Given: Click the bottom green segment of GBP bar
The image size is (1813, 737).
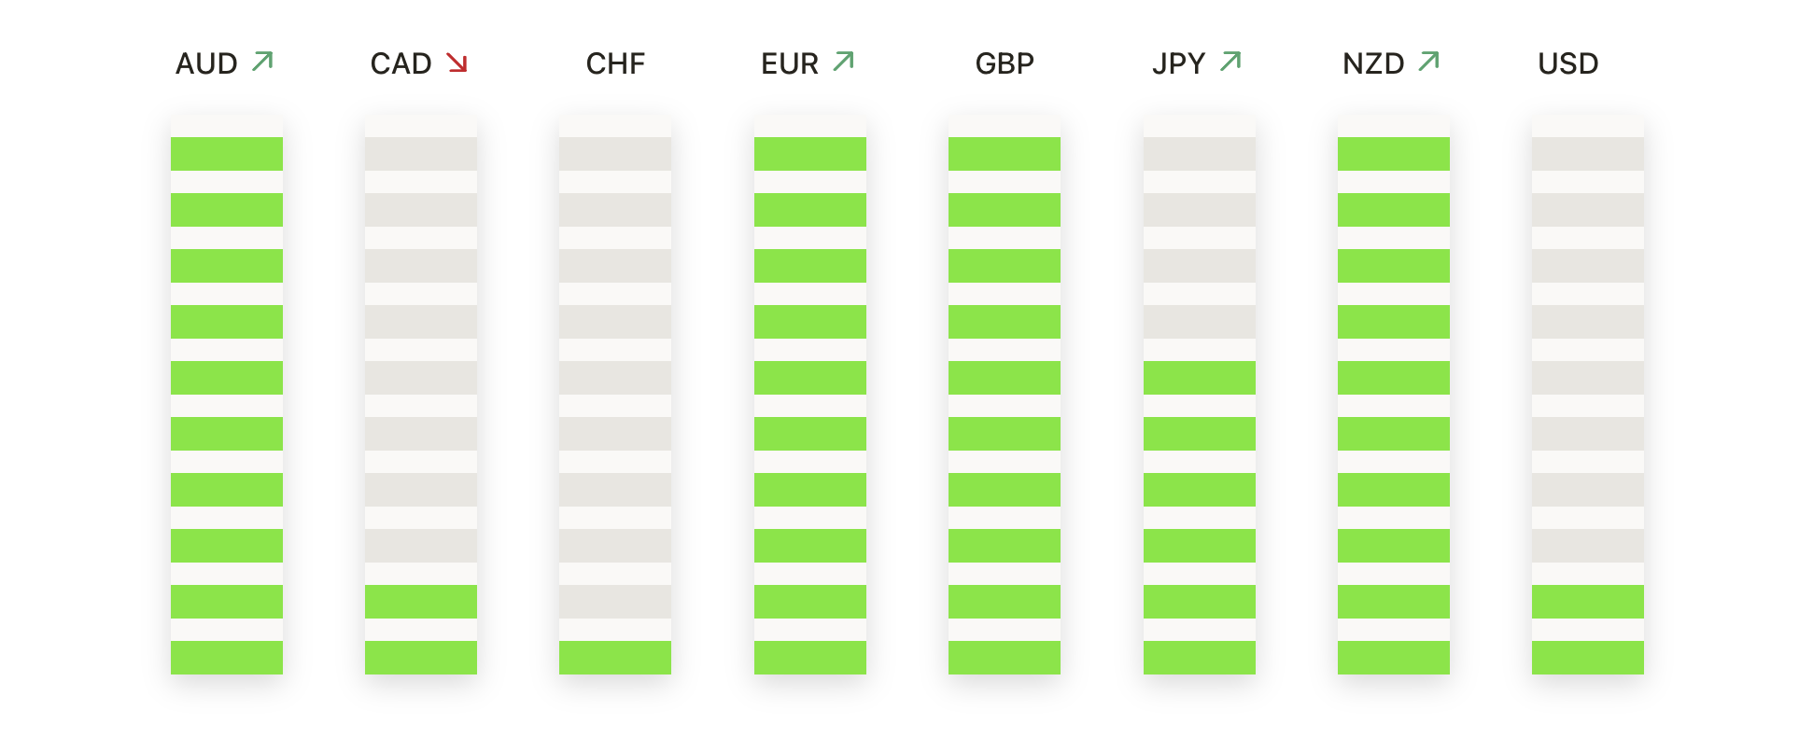Looking at the screenshot, I should (1005, 658).
